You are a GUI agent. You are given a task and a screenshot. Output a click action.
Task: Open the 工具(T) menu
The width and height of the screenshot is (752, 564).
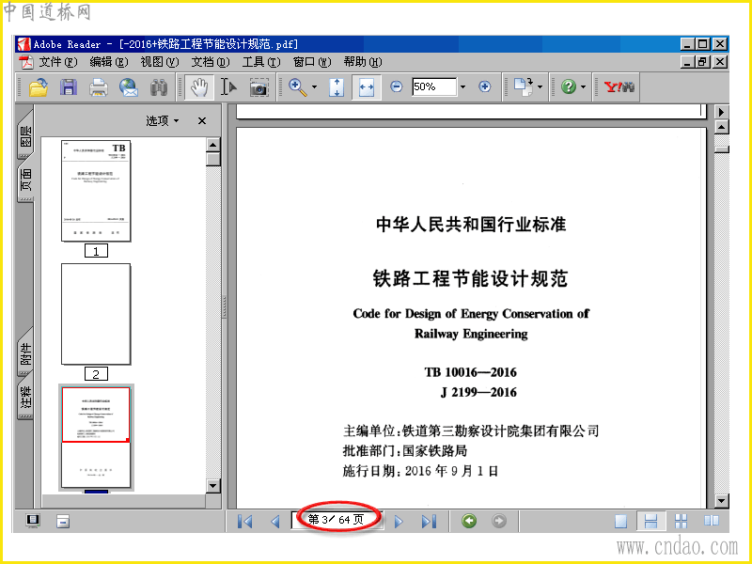(261, 62)
